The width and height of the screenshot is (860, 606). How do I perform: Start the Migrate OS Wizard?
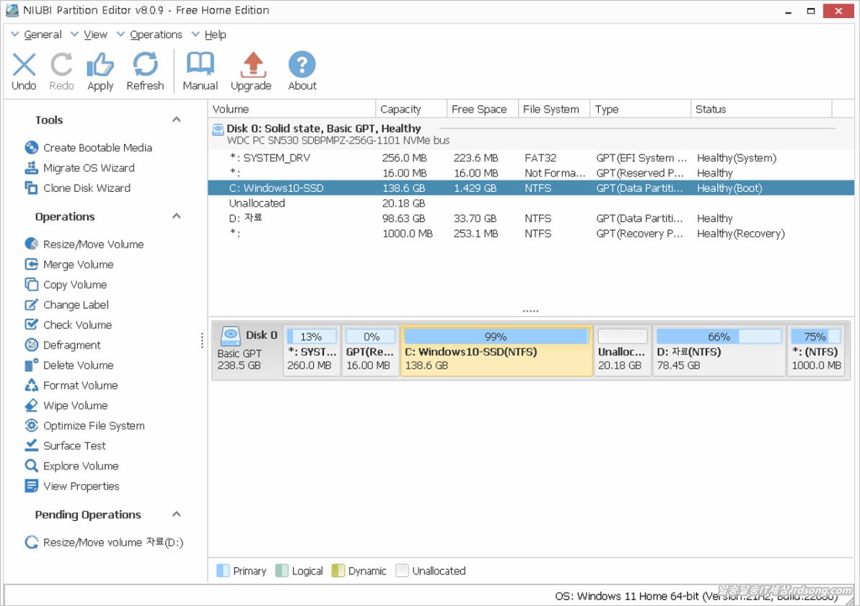pos(89,168)
